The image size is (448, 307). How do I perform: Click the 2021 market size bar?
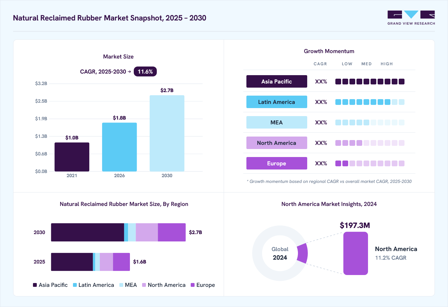[72, 157]
